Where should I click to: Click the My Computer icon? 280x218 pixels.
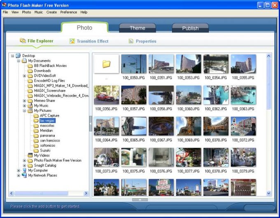24,171
